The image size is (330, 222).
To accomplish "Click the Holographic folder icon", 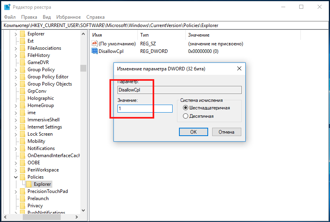I will click(x=22, y=98).
